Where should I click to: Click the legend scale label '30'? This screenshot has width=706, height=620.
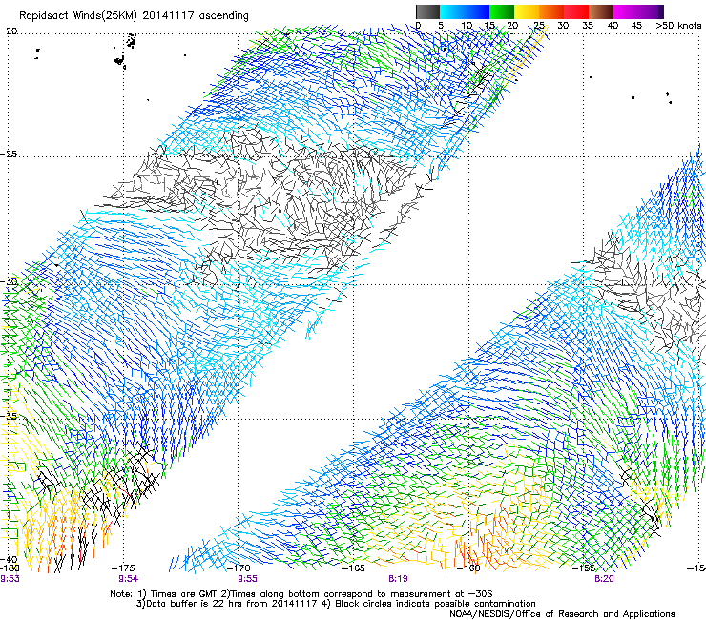coord(563,25)
